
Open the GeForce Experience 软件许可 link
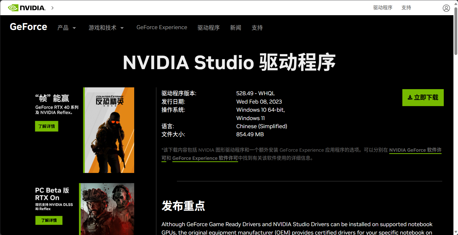[205, 158]
